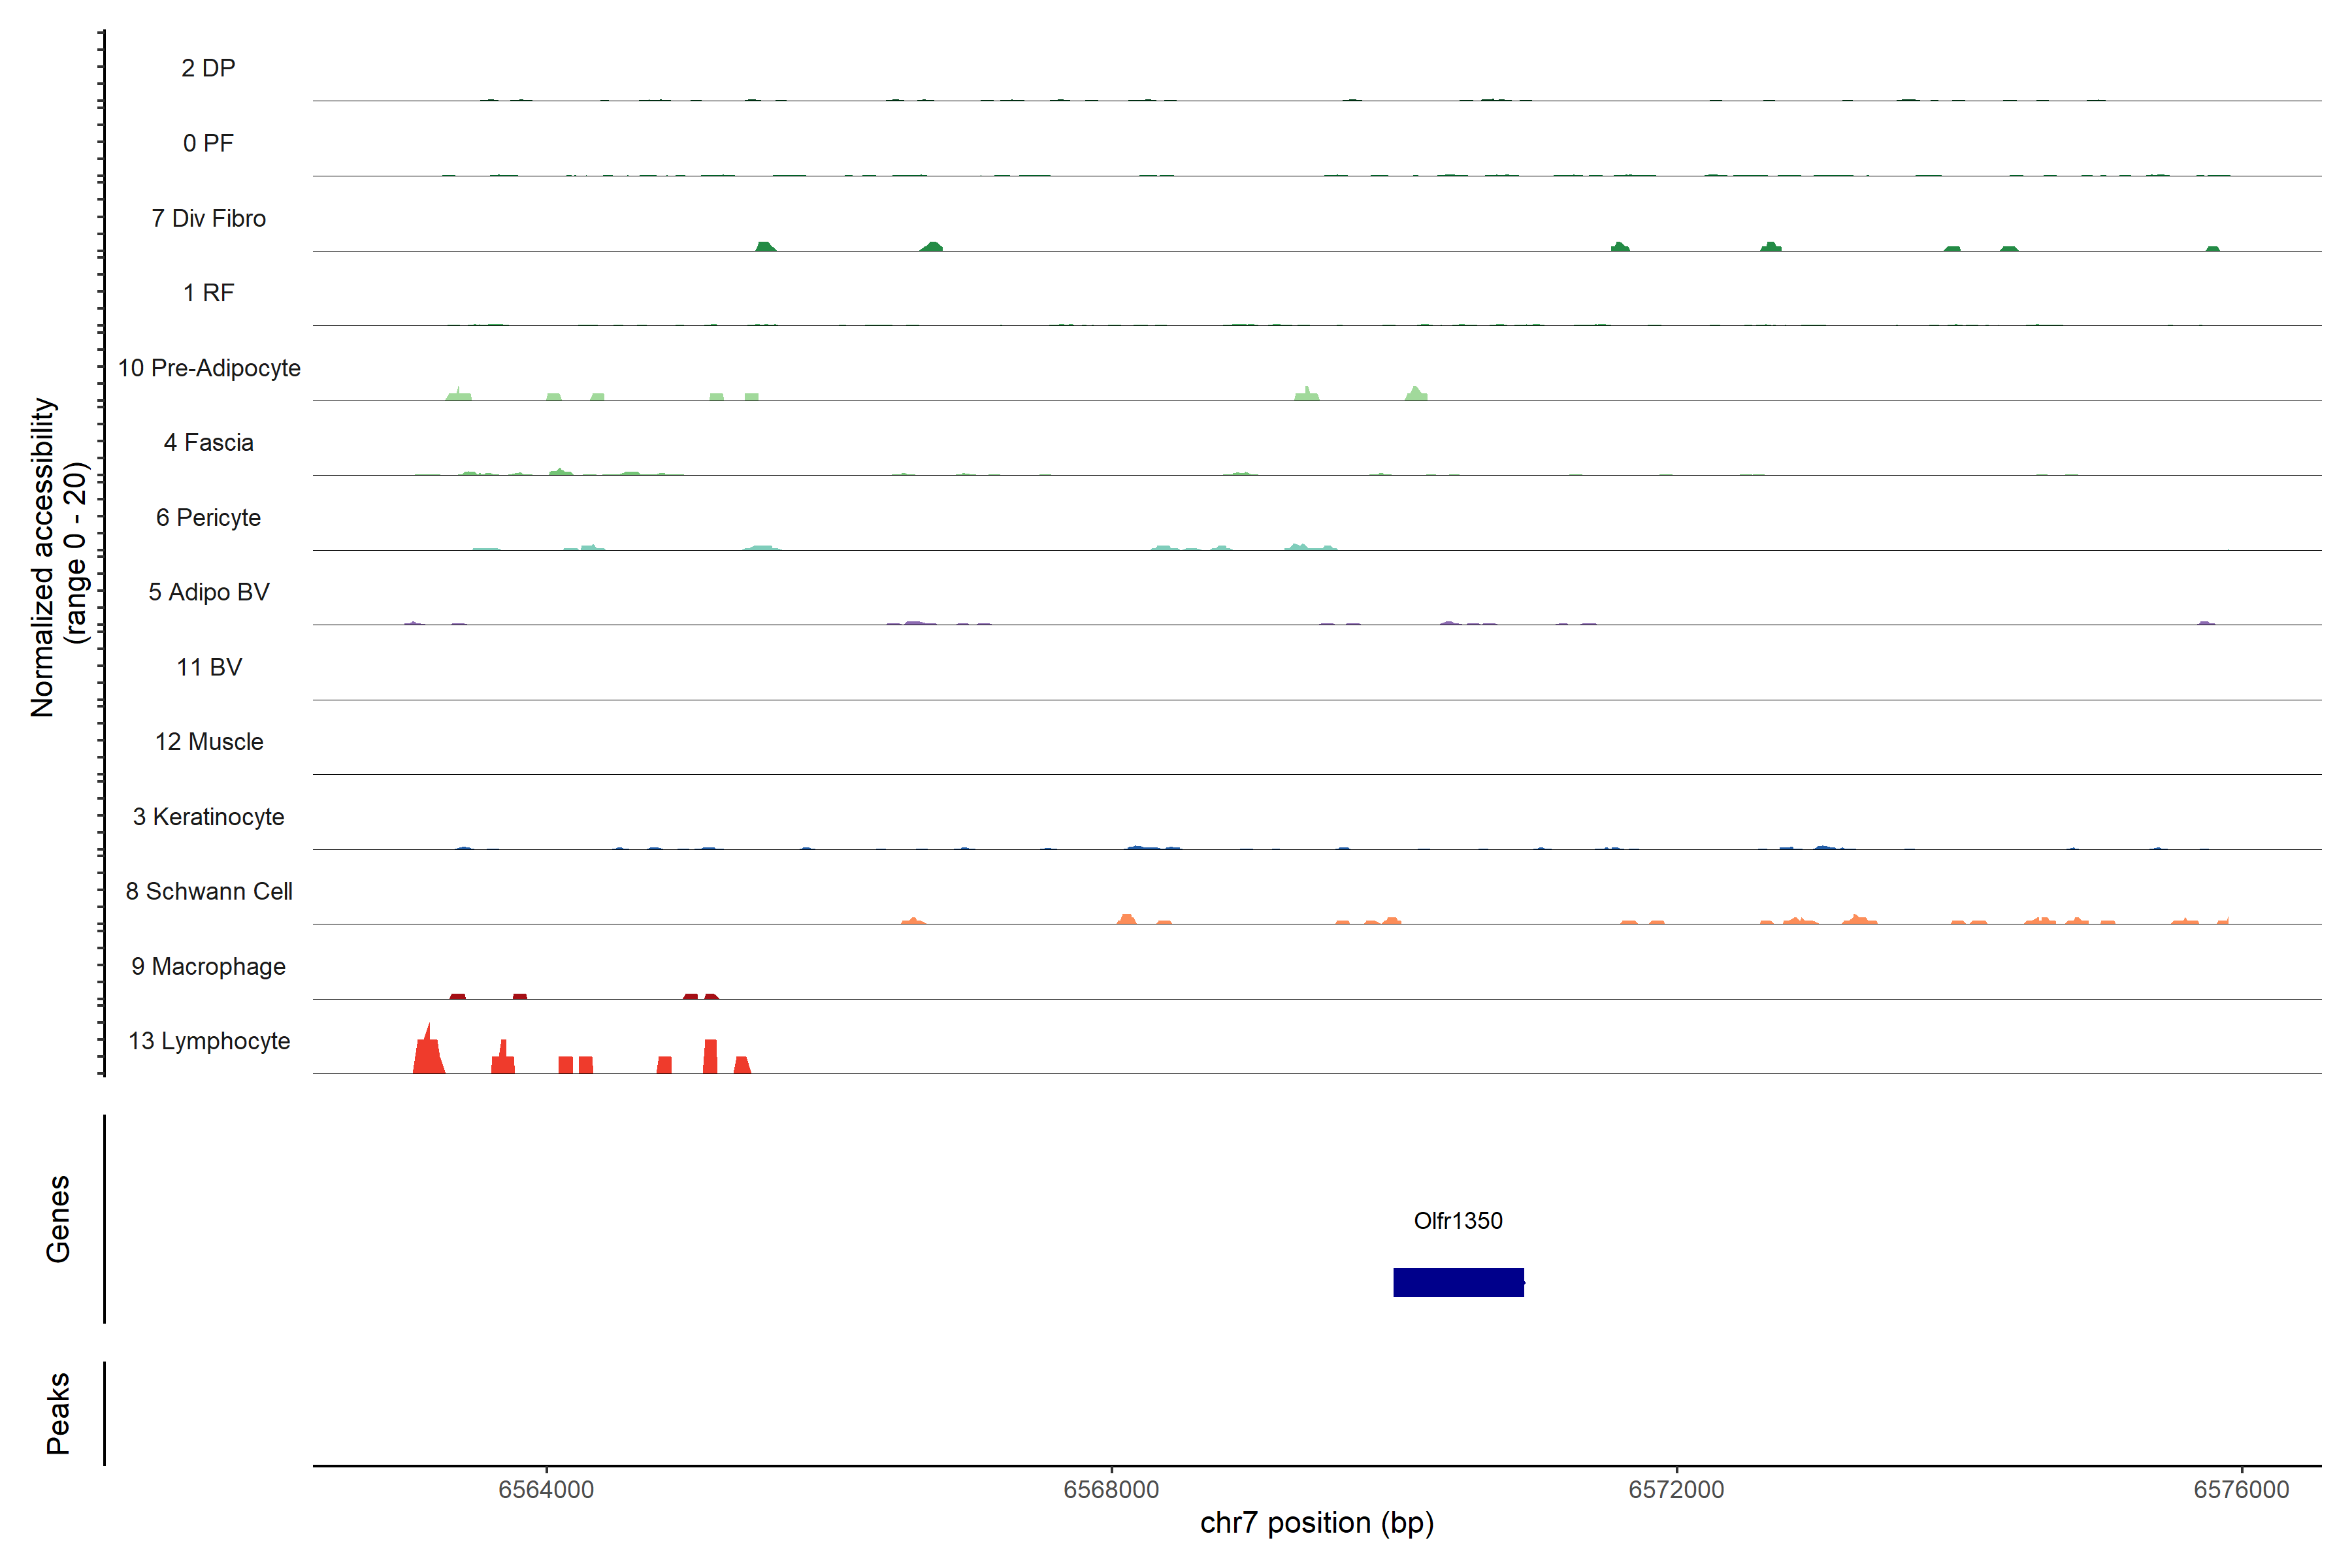The width and height of the screenshot is (2352, 1568).
Task: Click the Peaks panel label
Action: coord(58,1413)
